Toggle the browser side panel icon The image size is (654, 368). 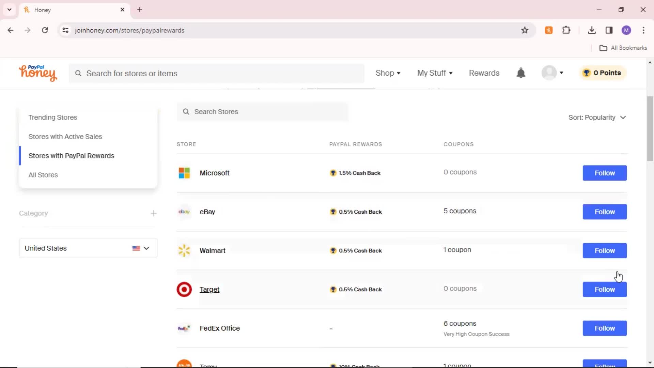point(609,30)
